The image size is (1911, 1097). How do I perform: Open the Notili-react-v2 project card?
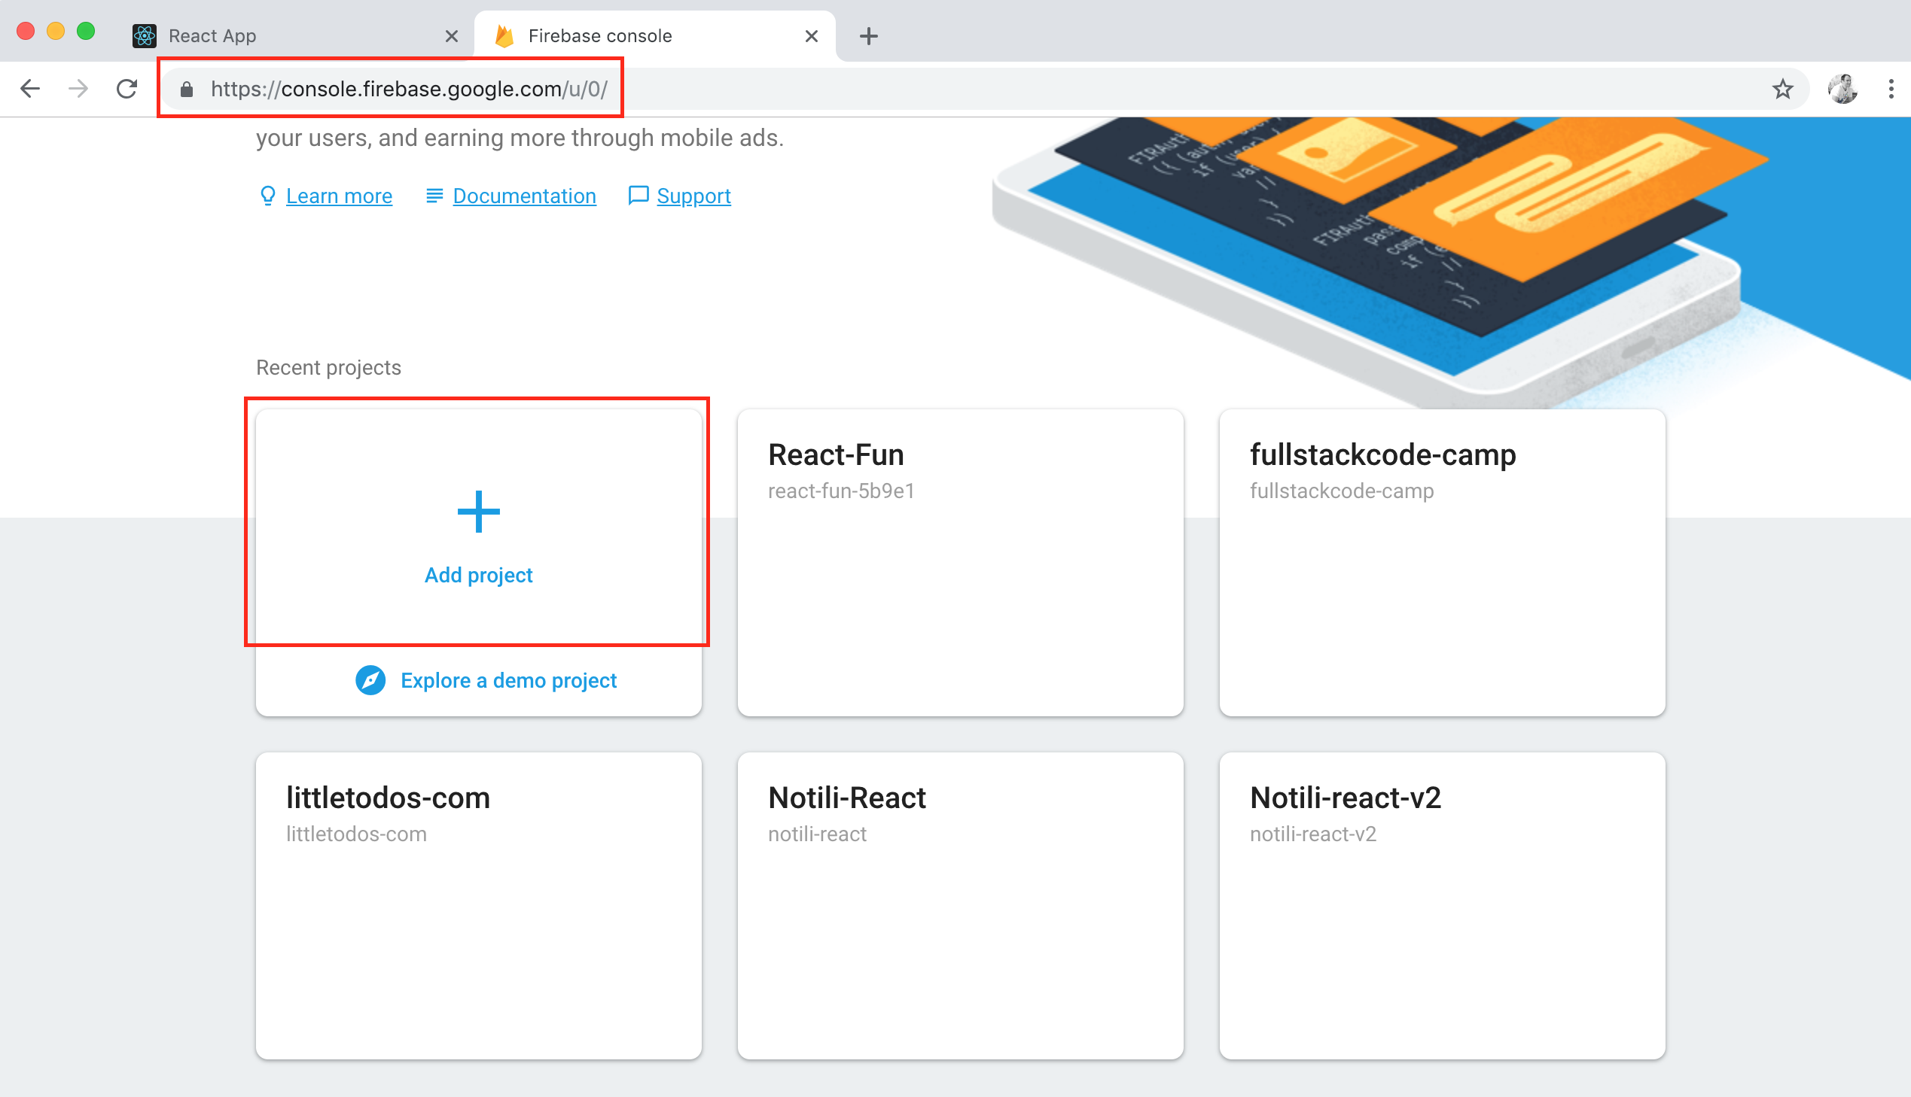coord(1442,906)
